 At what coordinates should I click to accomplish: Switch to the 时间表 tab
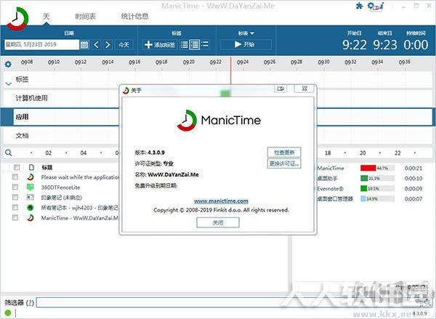pyautogui.click(x=85, y=17)
